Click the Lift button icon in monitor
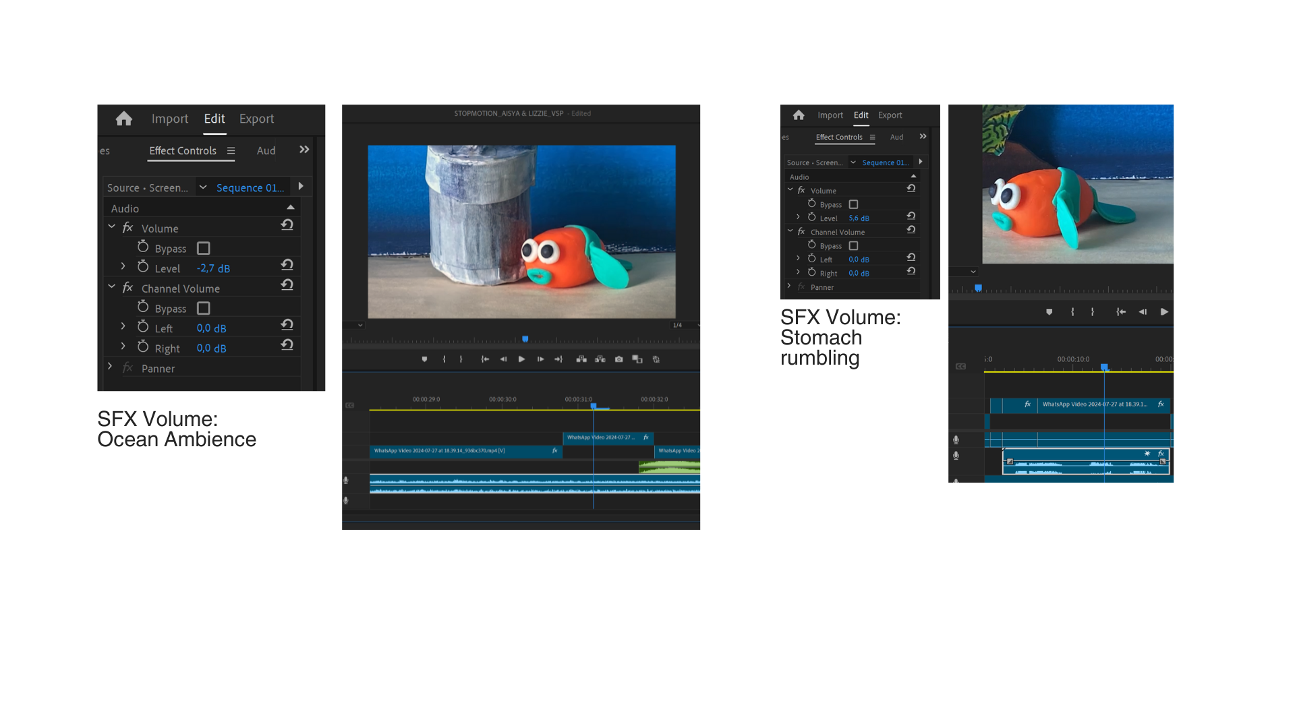1295x728 pixels. click(581, 359)
